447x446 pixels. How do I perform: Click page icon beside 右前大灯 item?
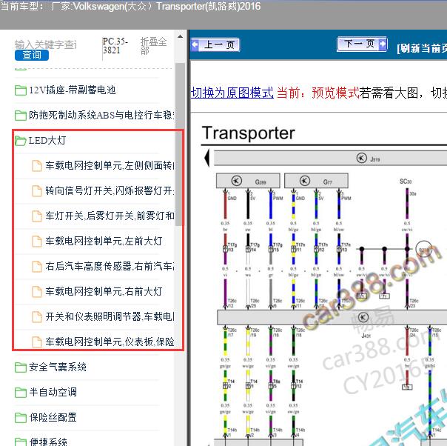[x=37, y=291]
